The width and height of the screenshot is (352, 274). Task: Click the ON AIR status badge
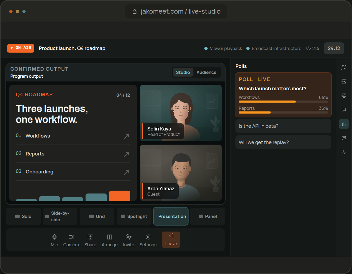(x=21, y=48)
